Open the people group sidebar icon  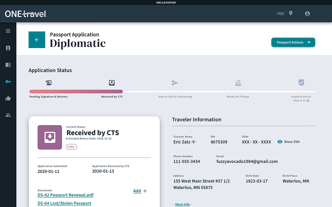pyautogui.click(x=8, y=115)
